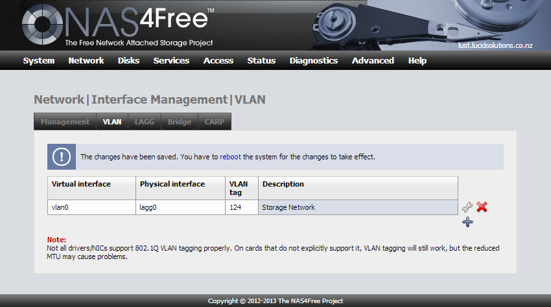Image resolution: width=551 pixels, height=307 pixels.
Task: Open the Network menu
Action: [x=86, y=60]
